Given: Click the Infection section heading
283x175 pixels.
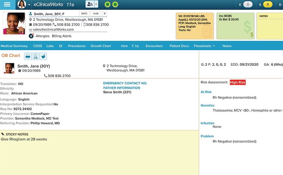Looking at the screenshot, I should (x=208, y=123).
